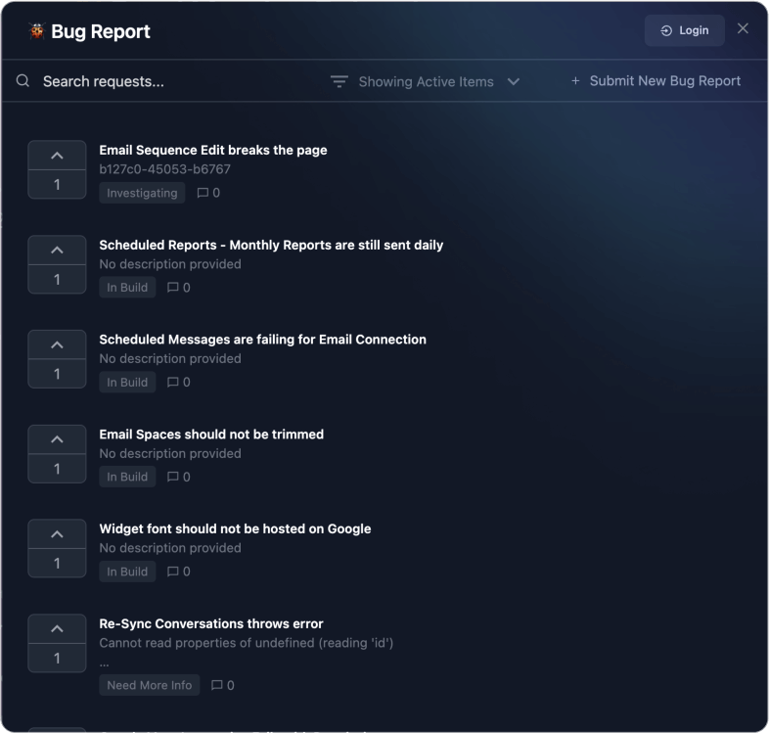Click the chevron next to Showing Active Items
Screen dimensions: 769x733
point(514,82)
